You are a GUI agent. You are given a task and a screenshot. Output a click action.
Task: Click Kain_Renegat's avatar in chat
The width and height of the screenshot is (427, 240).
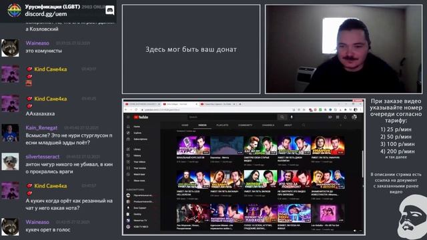pyautogui.click(x=10, y=133)
